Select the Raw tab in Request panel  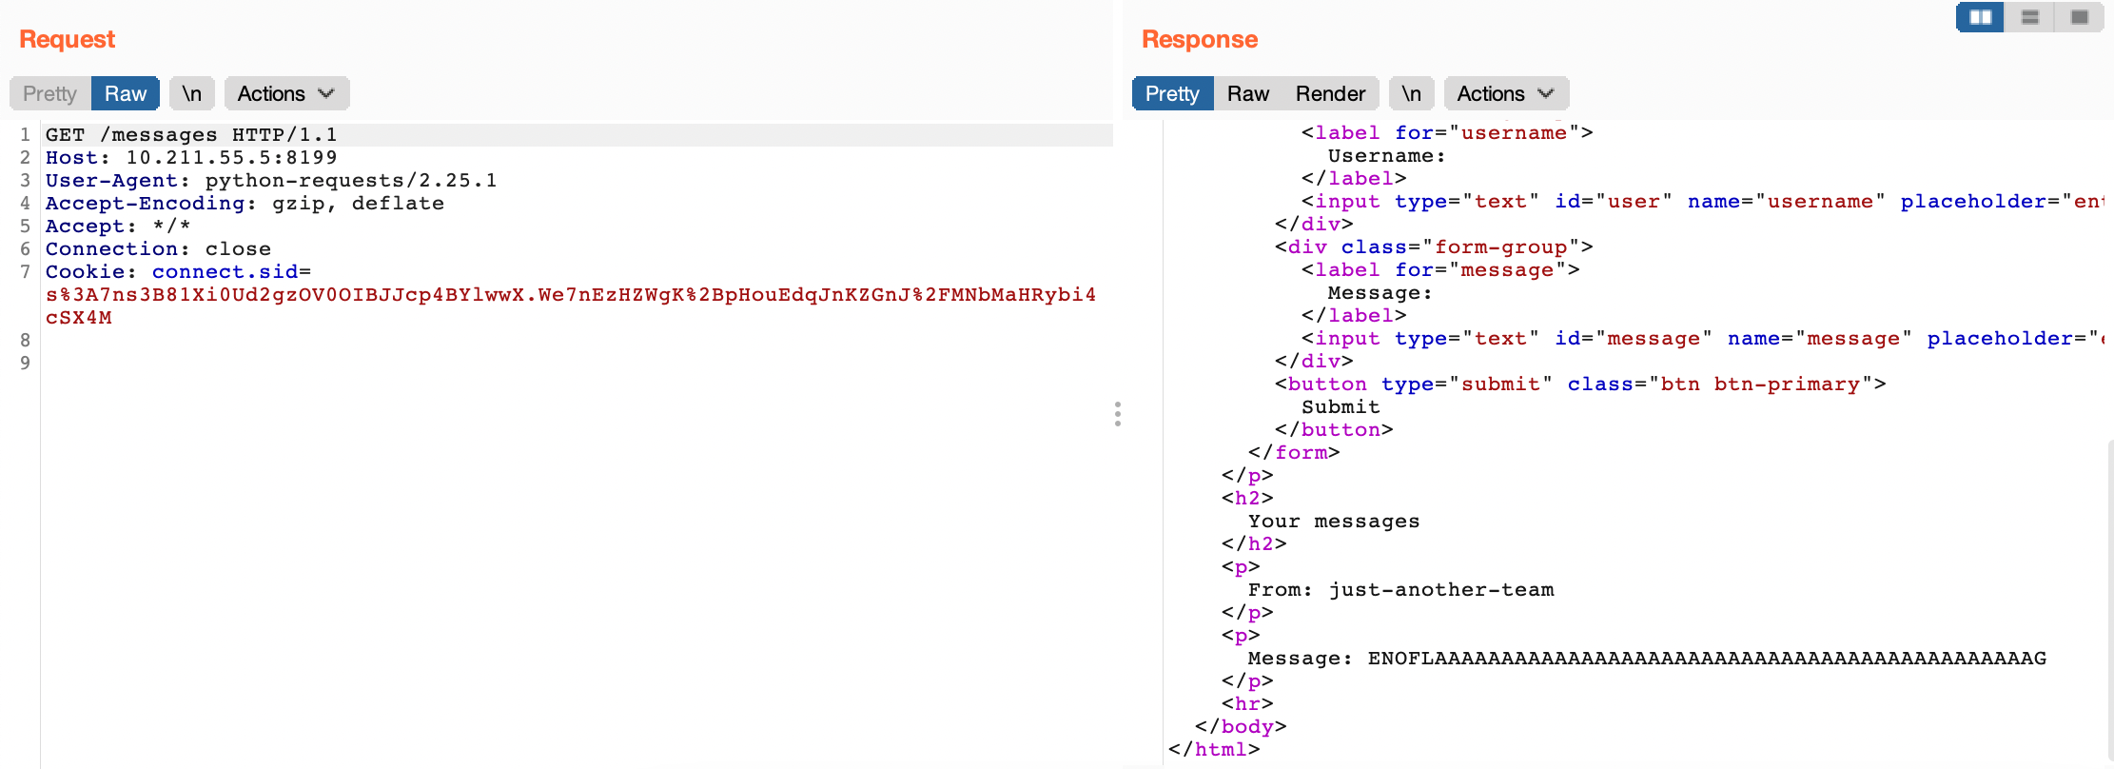coord(126,93)
